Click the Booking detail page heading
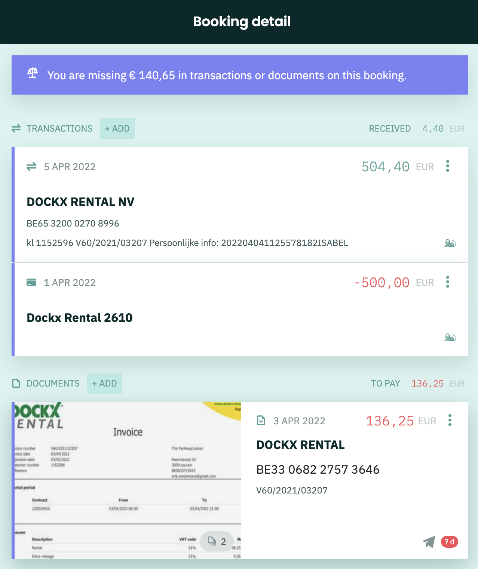The image size is (478, 569). 242,22
